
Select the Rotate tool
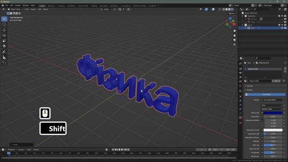point(4,35)
